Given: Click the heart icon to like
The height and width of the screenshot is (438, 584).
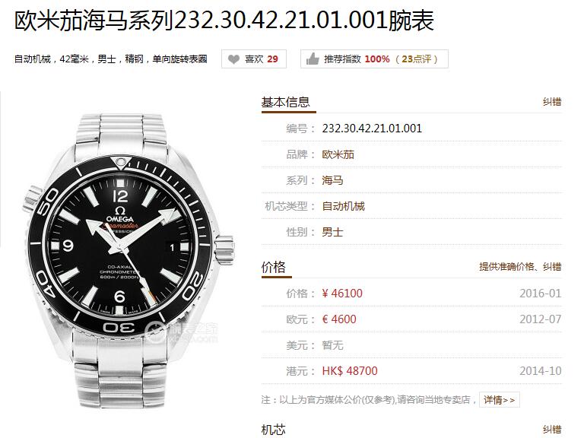Looking at the screenshot, I should click(233, 59).
